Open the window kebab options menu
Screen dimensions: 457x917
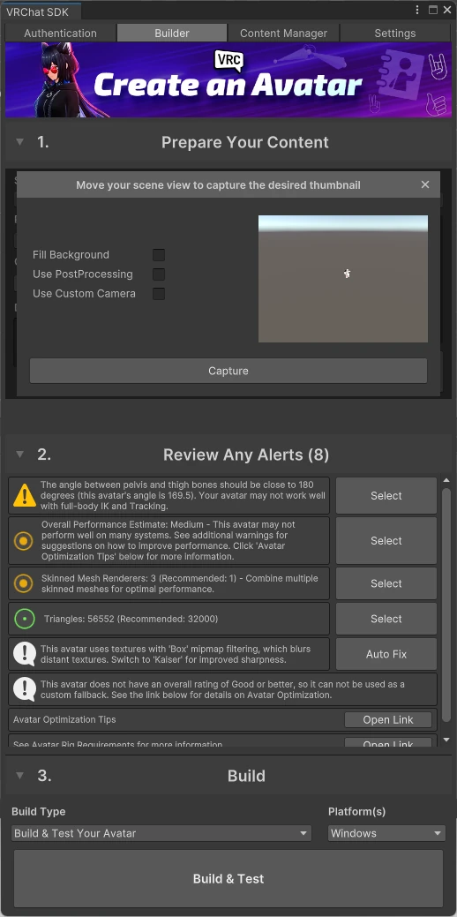(417, 10)
